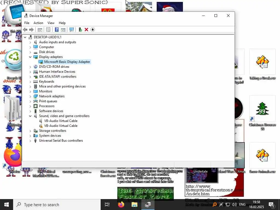Select the Print queues printer icon

(x=36, y=101)
